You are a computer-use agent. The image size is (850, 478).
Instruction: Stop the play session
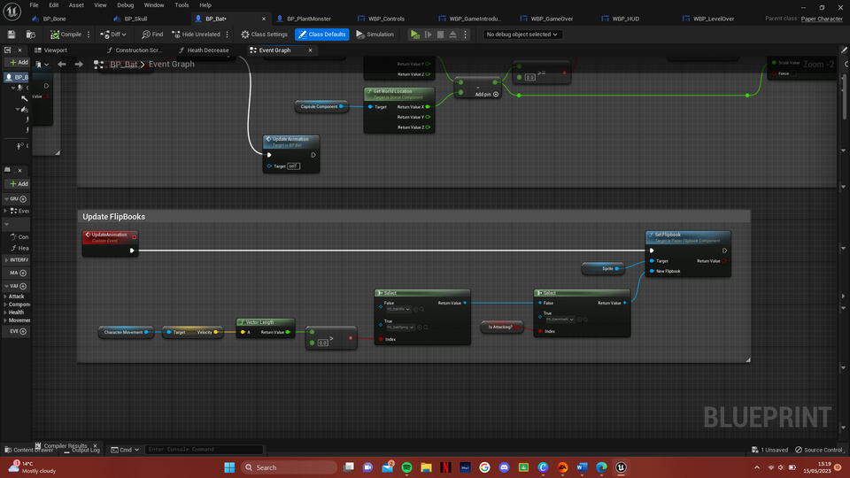click(x=440, y=35)
